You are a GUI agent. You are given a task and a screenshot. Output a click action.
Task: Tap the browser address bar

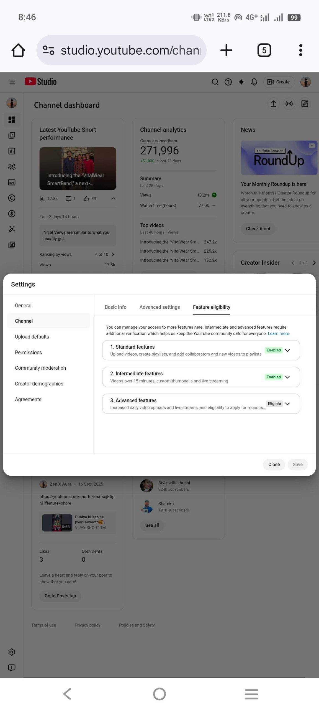coord(122,50)
